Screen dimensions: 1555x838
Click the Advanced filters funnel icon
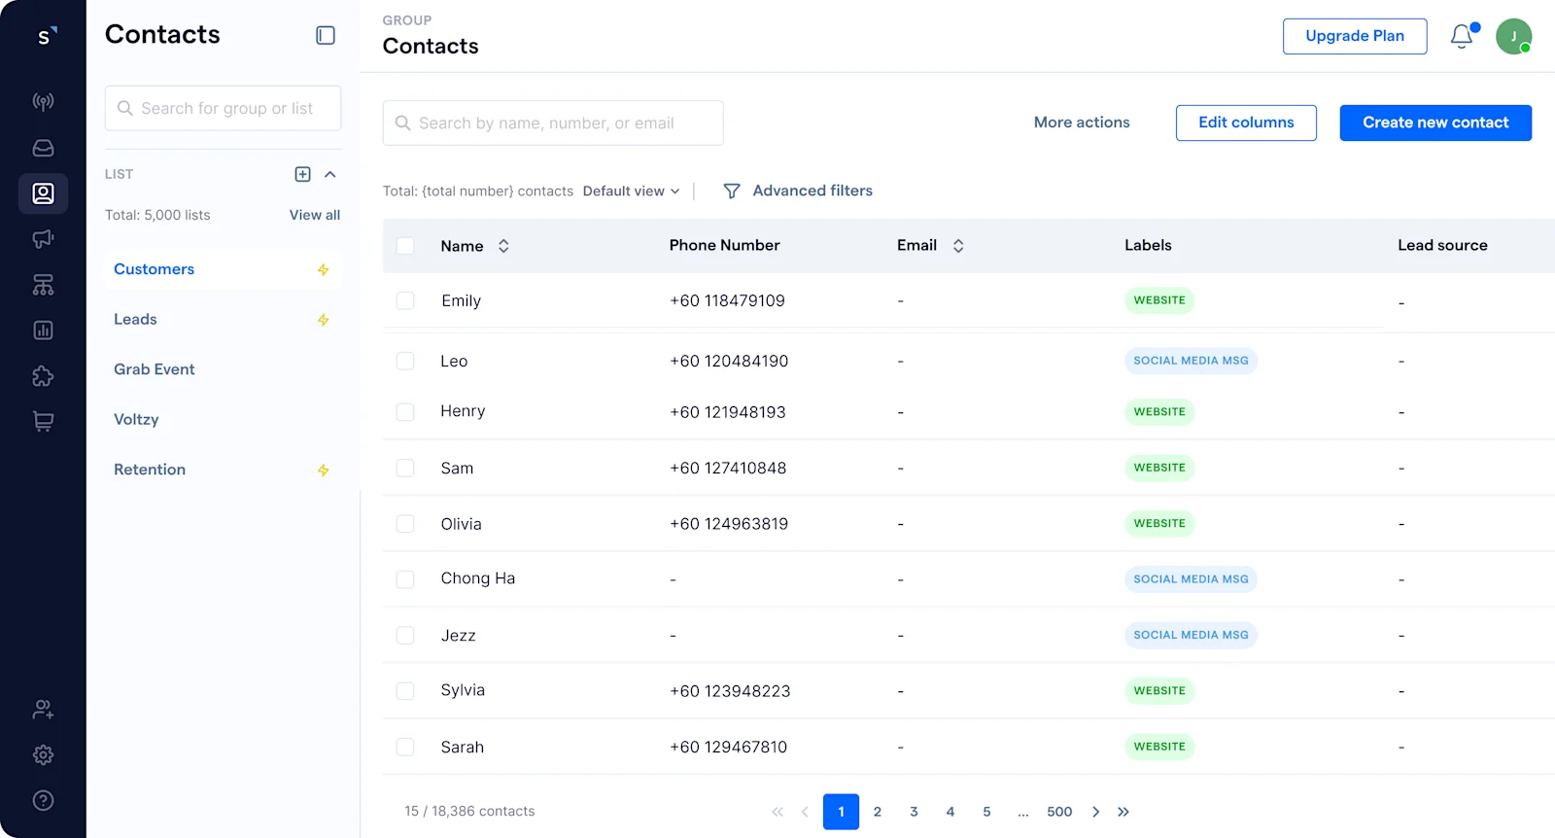(732, 192)
